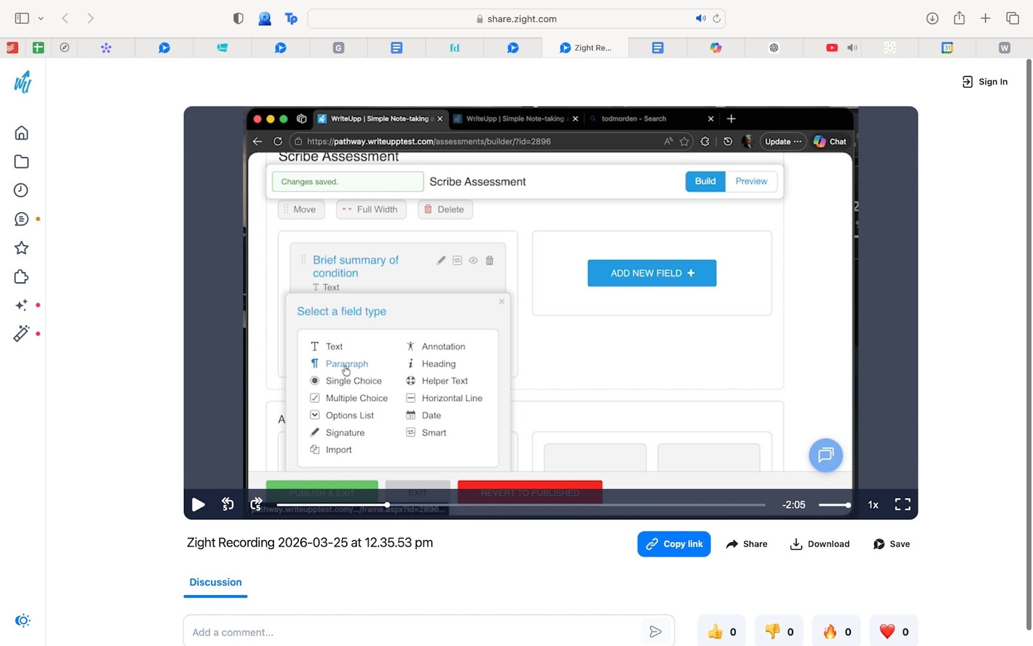Click the Share button
The image size is (1033, 646).
tap(747, 544)
